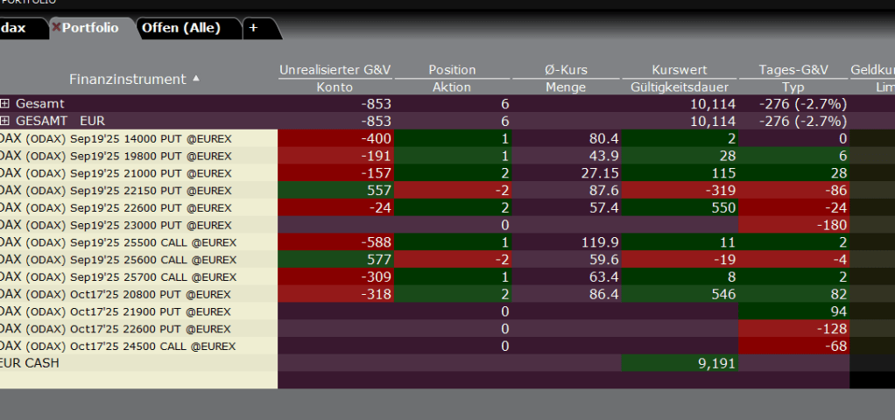Click the Tages-G&V column header
The image size is (895, 420).
(x=793, y=70)
